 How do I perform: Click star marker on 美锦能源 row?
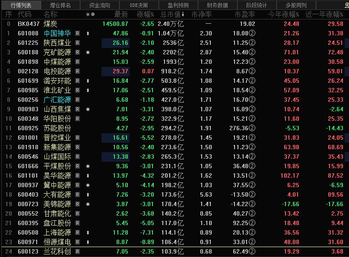tap(88, 204)
